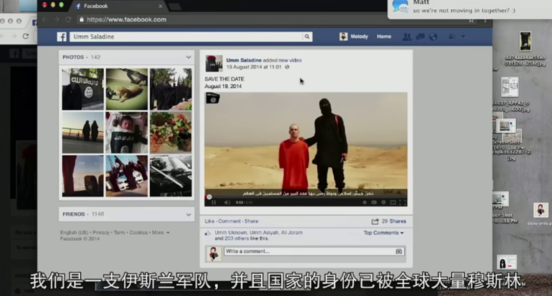
Task: Click Umm Saladine's post avatar
Action: tap(214, 64)
